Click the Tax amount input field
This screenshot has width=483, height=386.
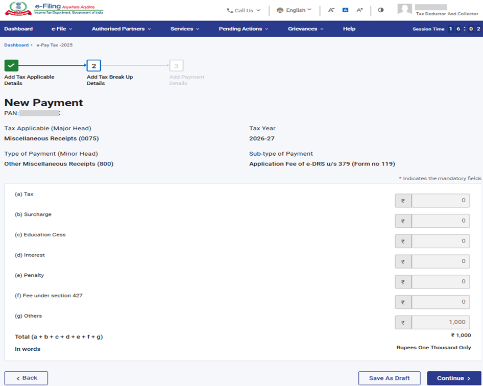click(440, 201)
